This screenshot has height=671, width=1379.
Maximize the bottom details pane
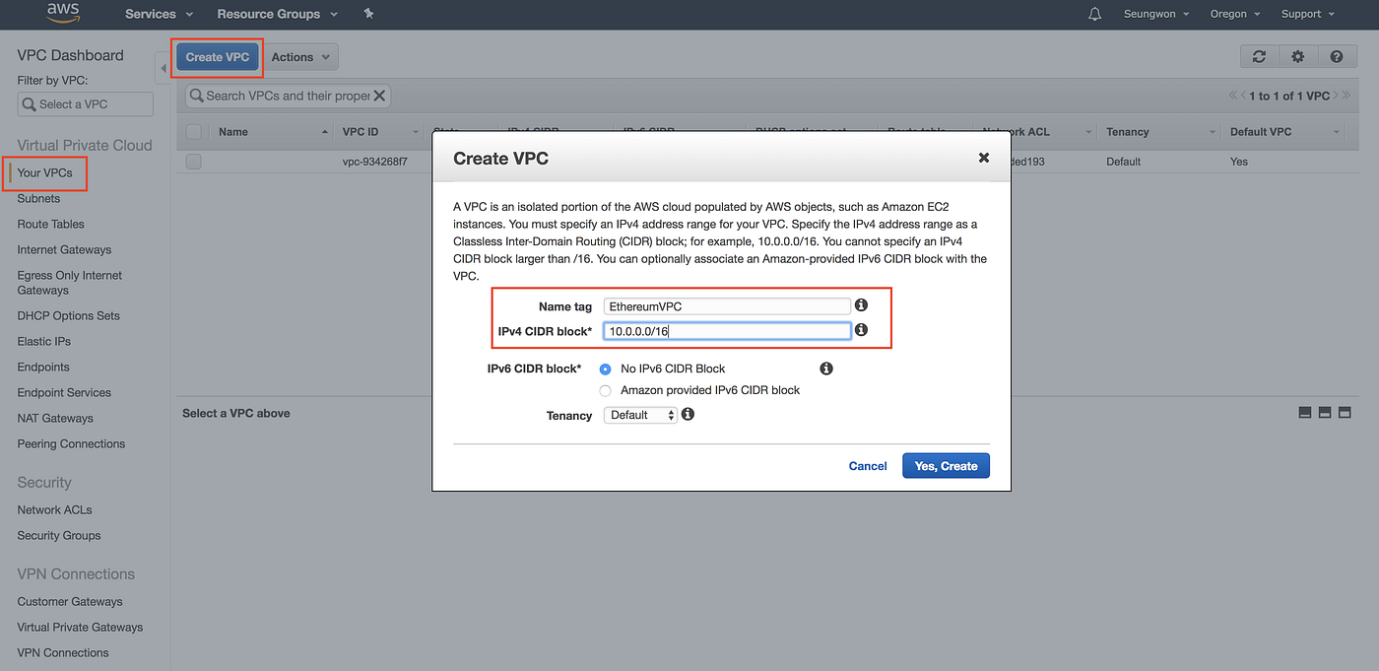coord(1345,412)
